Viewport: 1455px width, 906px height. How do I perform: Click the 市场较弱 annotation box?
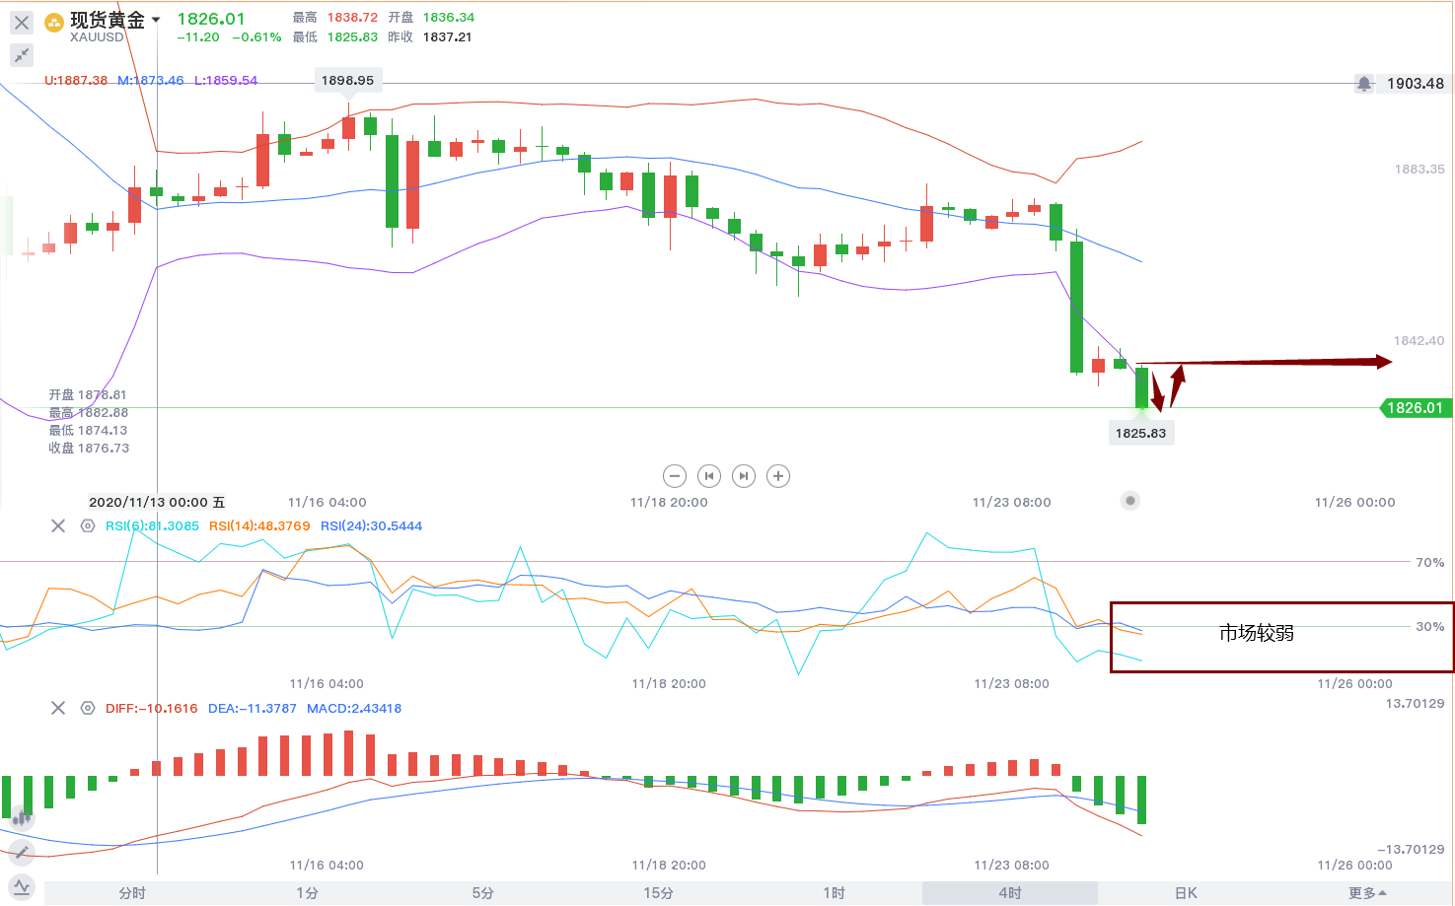point(1280,637)
